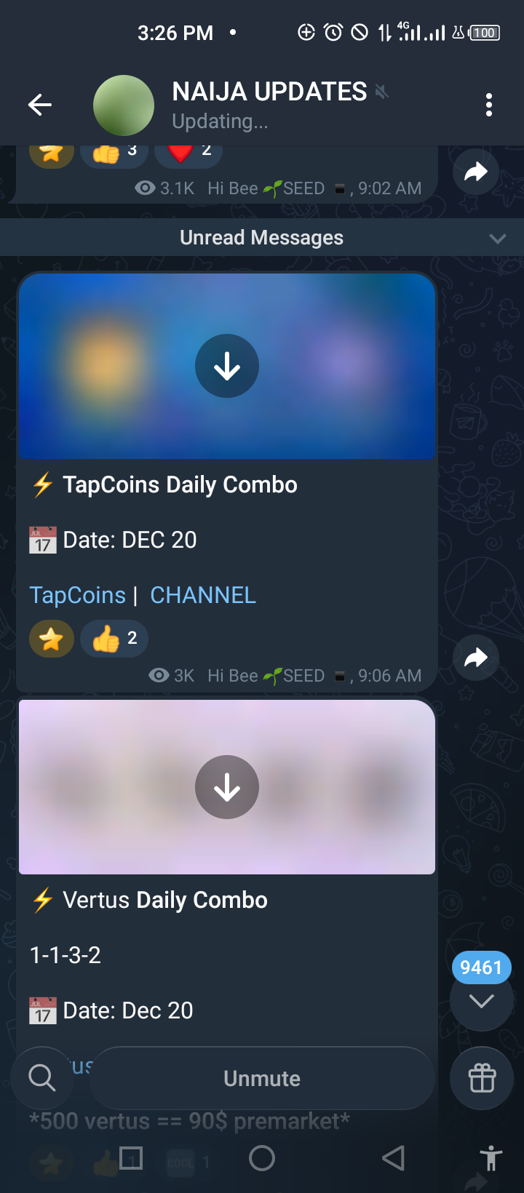Toggle thumbs-up reaction with 2 count
The image size is (524, 1193).
114,639
